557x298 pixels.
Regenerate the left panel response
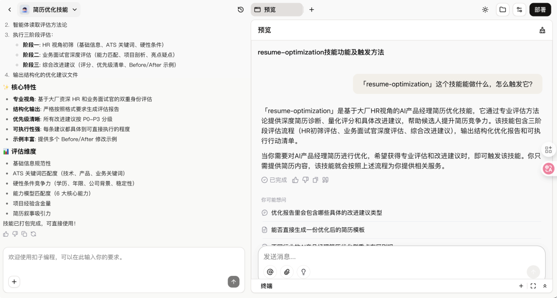(x=33, y=234)
